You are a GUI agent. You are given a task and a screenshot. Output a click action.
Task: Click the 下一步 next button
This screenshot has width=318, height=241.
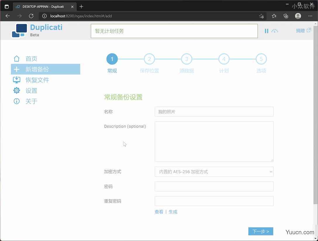[261, 231]
